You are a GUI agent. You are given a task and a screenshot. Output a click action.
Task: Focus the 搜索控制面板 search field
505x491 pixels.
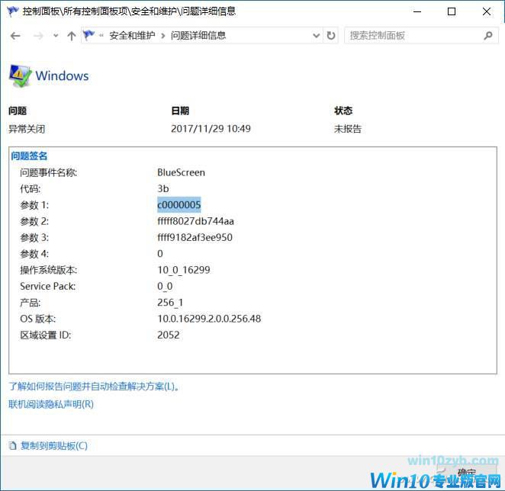pos(421,35)
